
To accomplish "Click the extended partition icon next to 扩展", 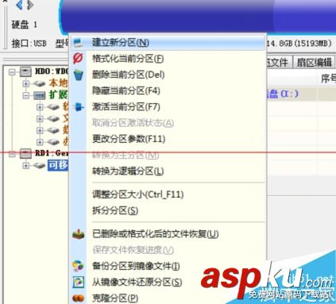I will click(x=39, y=95).
